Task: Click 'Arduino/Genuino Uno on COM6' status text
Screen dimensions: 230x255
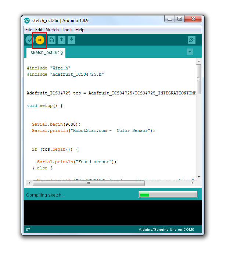Action: tap(166, 230)
